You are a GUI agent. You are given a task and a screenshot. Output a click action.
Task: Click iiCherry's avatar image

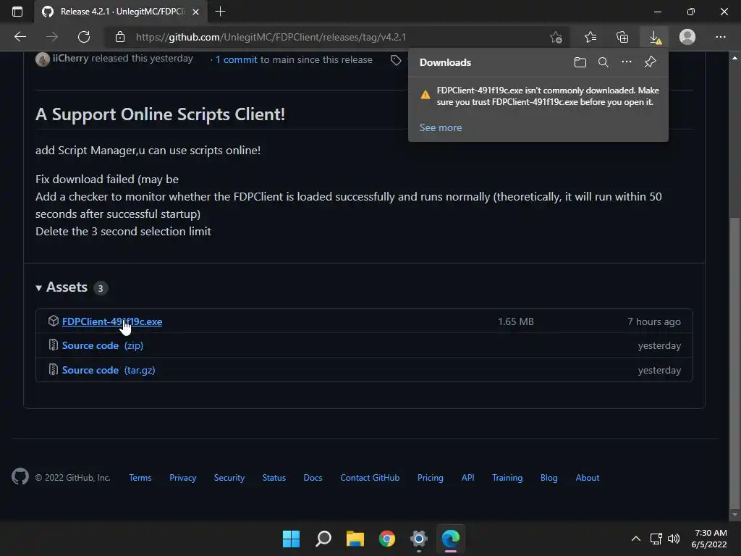43,59
